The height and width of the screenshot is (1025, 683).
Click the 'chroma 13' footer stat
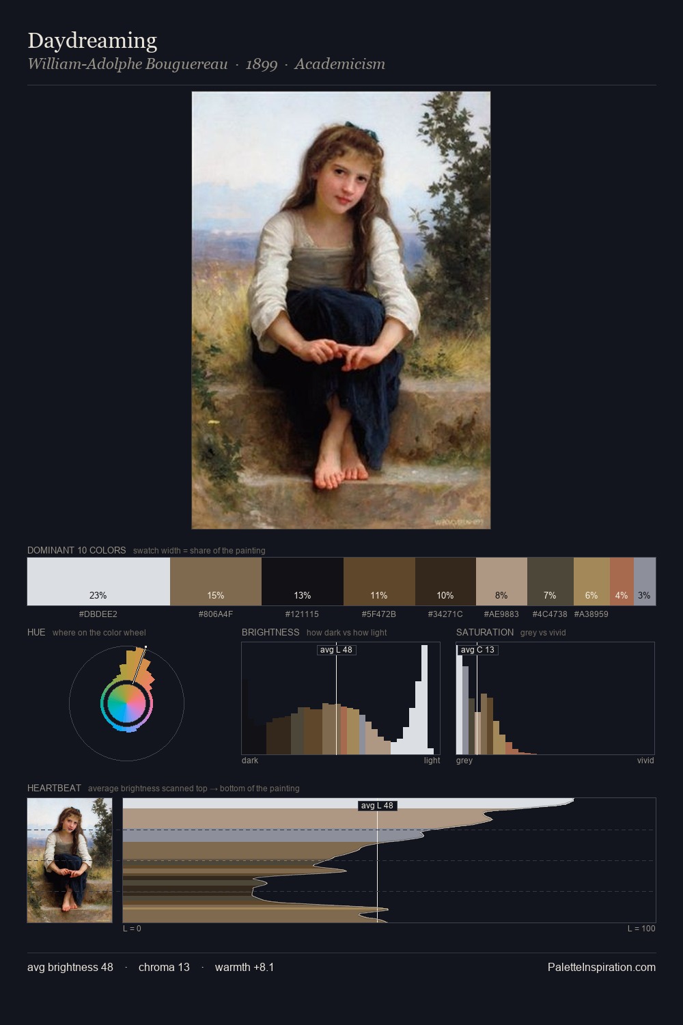click(164, 967)
